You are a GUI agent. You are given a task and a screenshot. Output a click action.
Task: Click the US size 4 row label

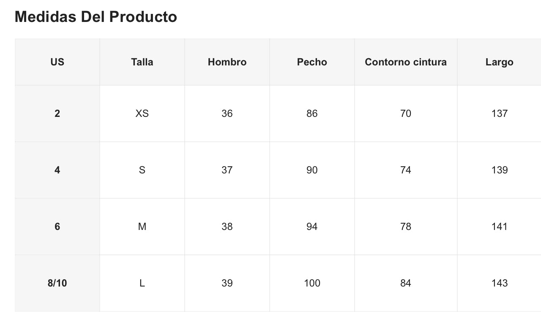coord(57,170)
